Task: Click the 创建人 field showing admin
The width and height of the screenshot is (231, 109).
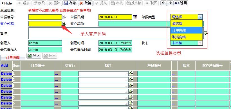Action: 45,43
